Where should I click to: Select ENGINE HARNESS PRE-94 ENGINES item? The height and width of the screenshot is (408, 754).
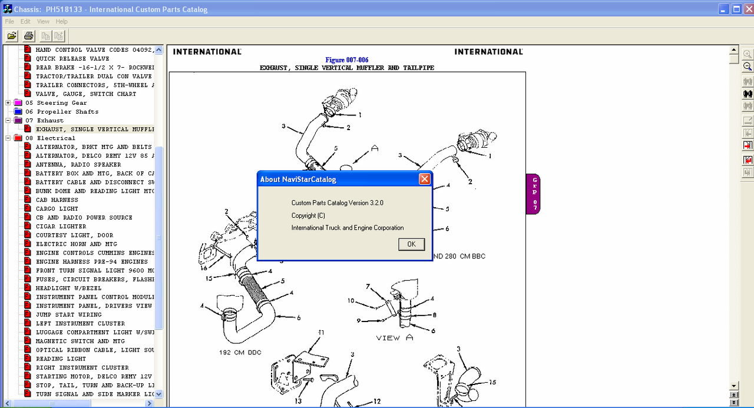[92, 261]
